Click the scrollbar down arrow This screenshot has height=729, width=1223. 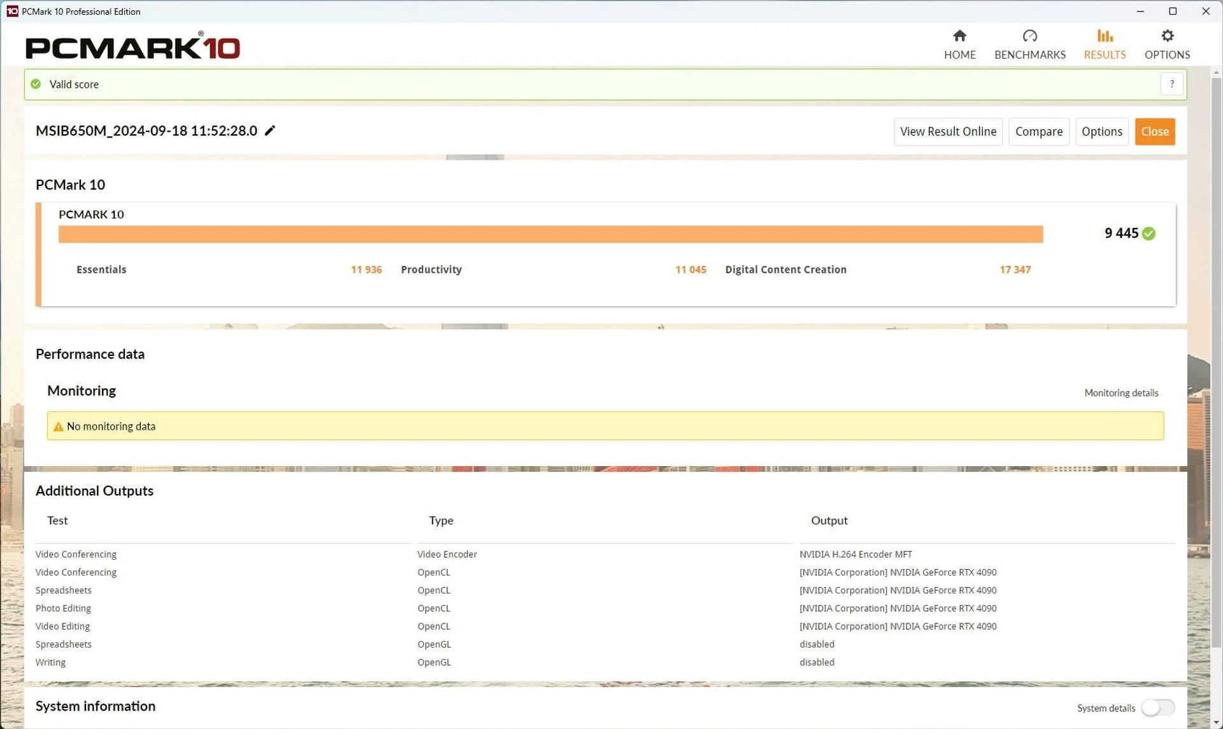click(x=1215, y=723)
